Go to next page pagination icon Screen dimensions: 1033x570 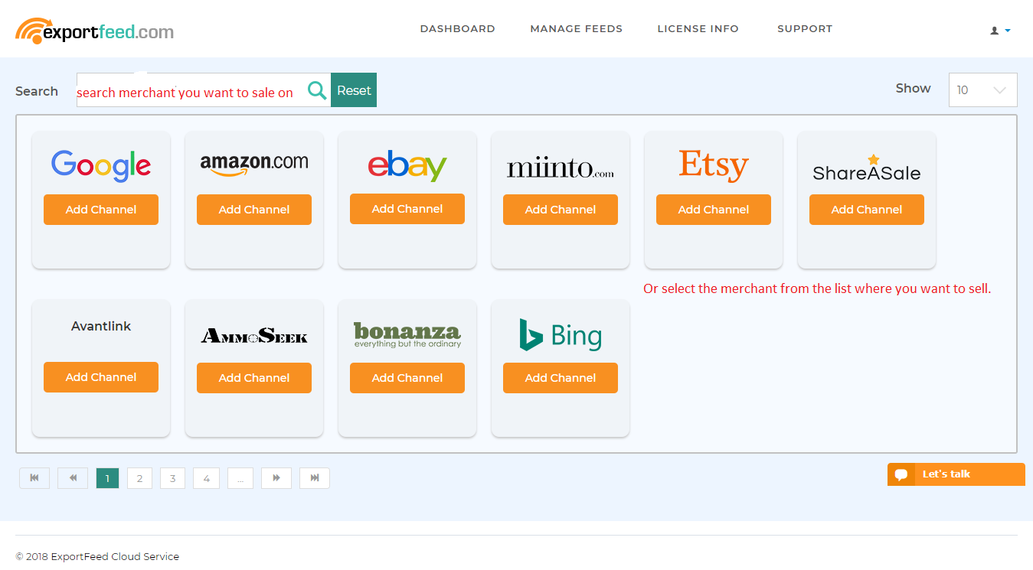(x=276, y=478)
